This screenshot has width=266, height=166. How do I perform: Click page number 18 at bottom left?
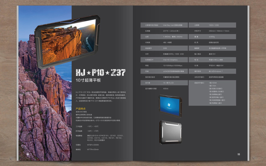pos(28,154)
